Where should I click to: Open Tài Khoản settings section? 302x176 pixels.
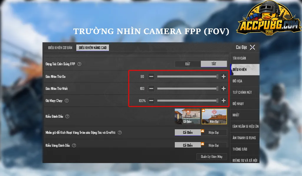245,58
